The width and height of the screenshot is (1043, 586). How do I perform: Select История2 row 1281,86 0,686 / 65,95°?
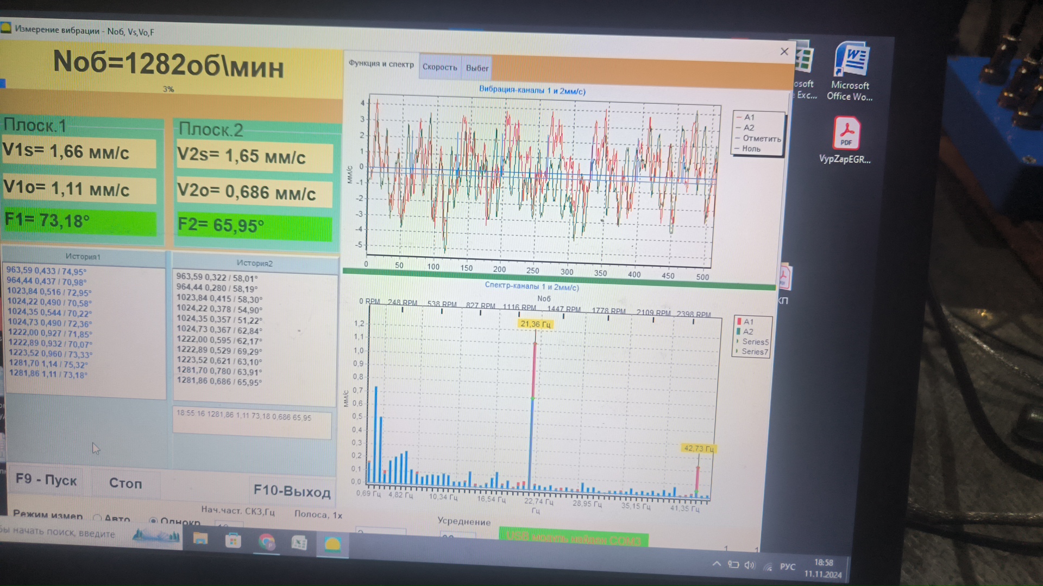[219, 381]
